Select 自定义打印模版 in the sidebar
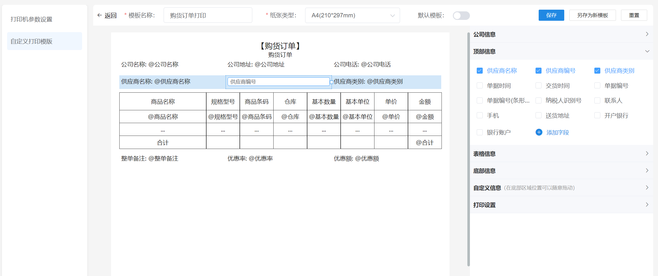658x276 pixels. (45, 41)
